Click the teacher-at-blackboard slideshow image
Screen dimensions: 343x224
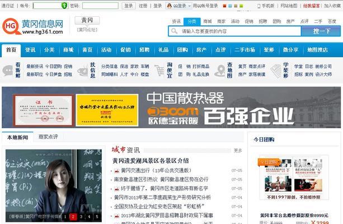54,186
